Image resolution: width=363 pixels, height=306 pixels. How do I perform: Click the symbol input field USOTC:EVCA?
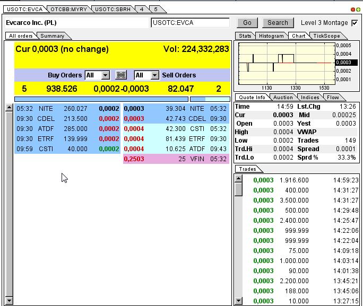(x=190, y=23)
